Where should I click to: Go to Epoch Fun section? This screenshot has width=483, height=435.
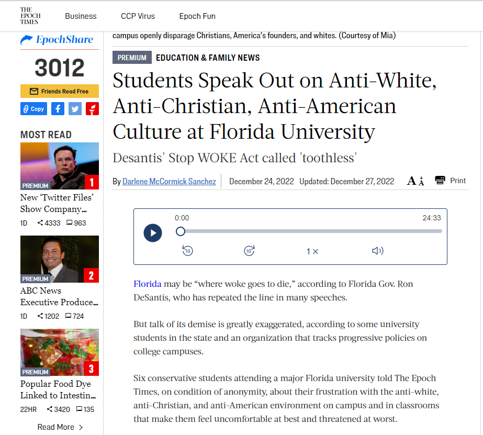pos(197,16)
